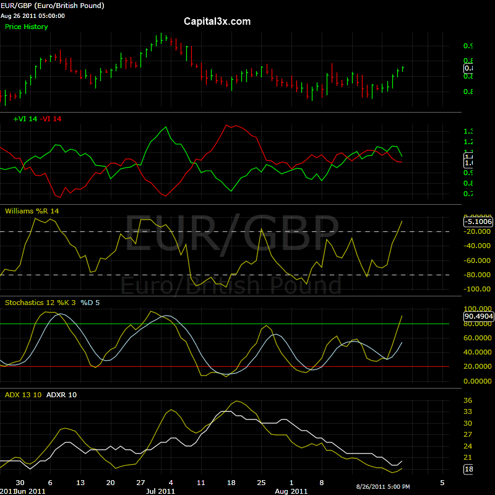Screen dimensions: 495x495
Task: Click the 21 ADX scale value
Action: coord(468,457)
